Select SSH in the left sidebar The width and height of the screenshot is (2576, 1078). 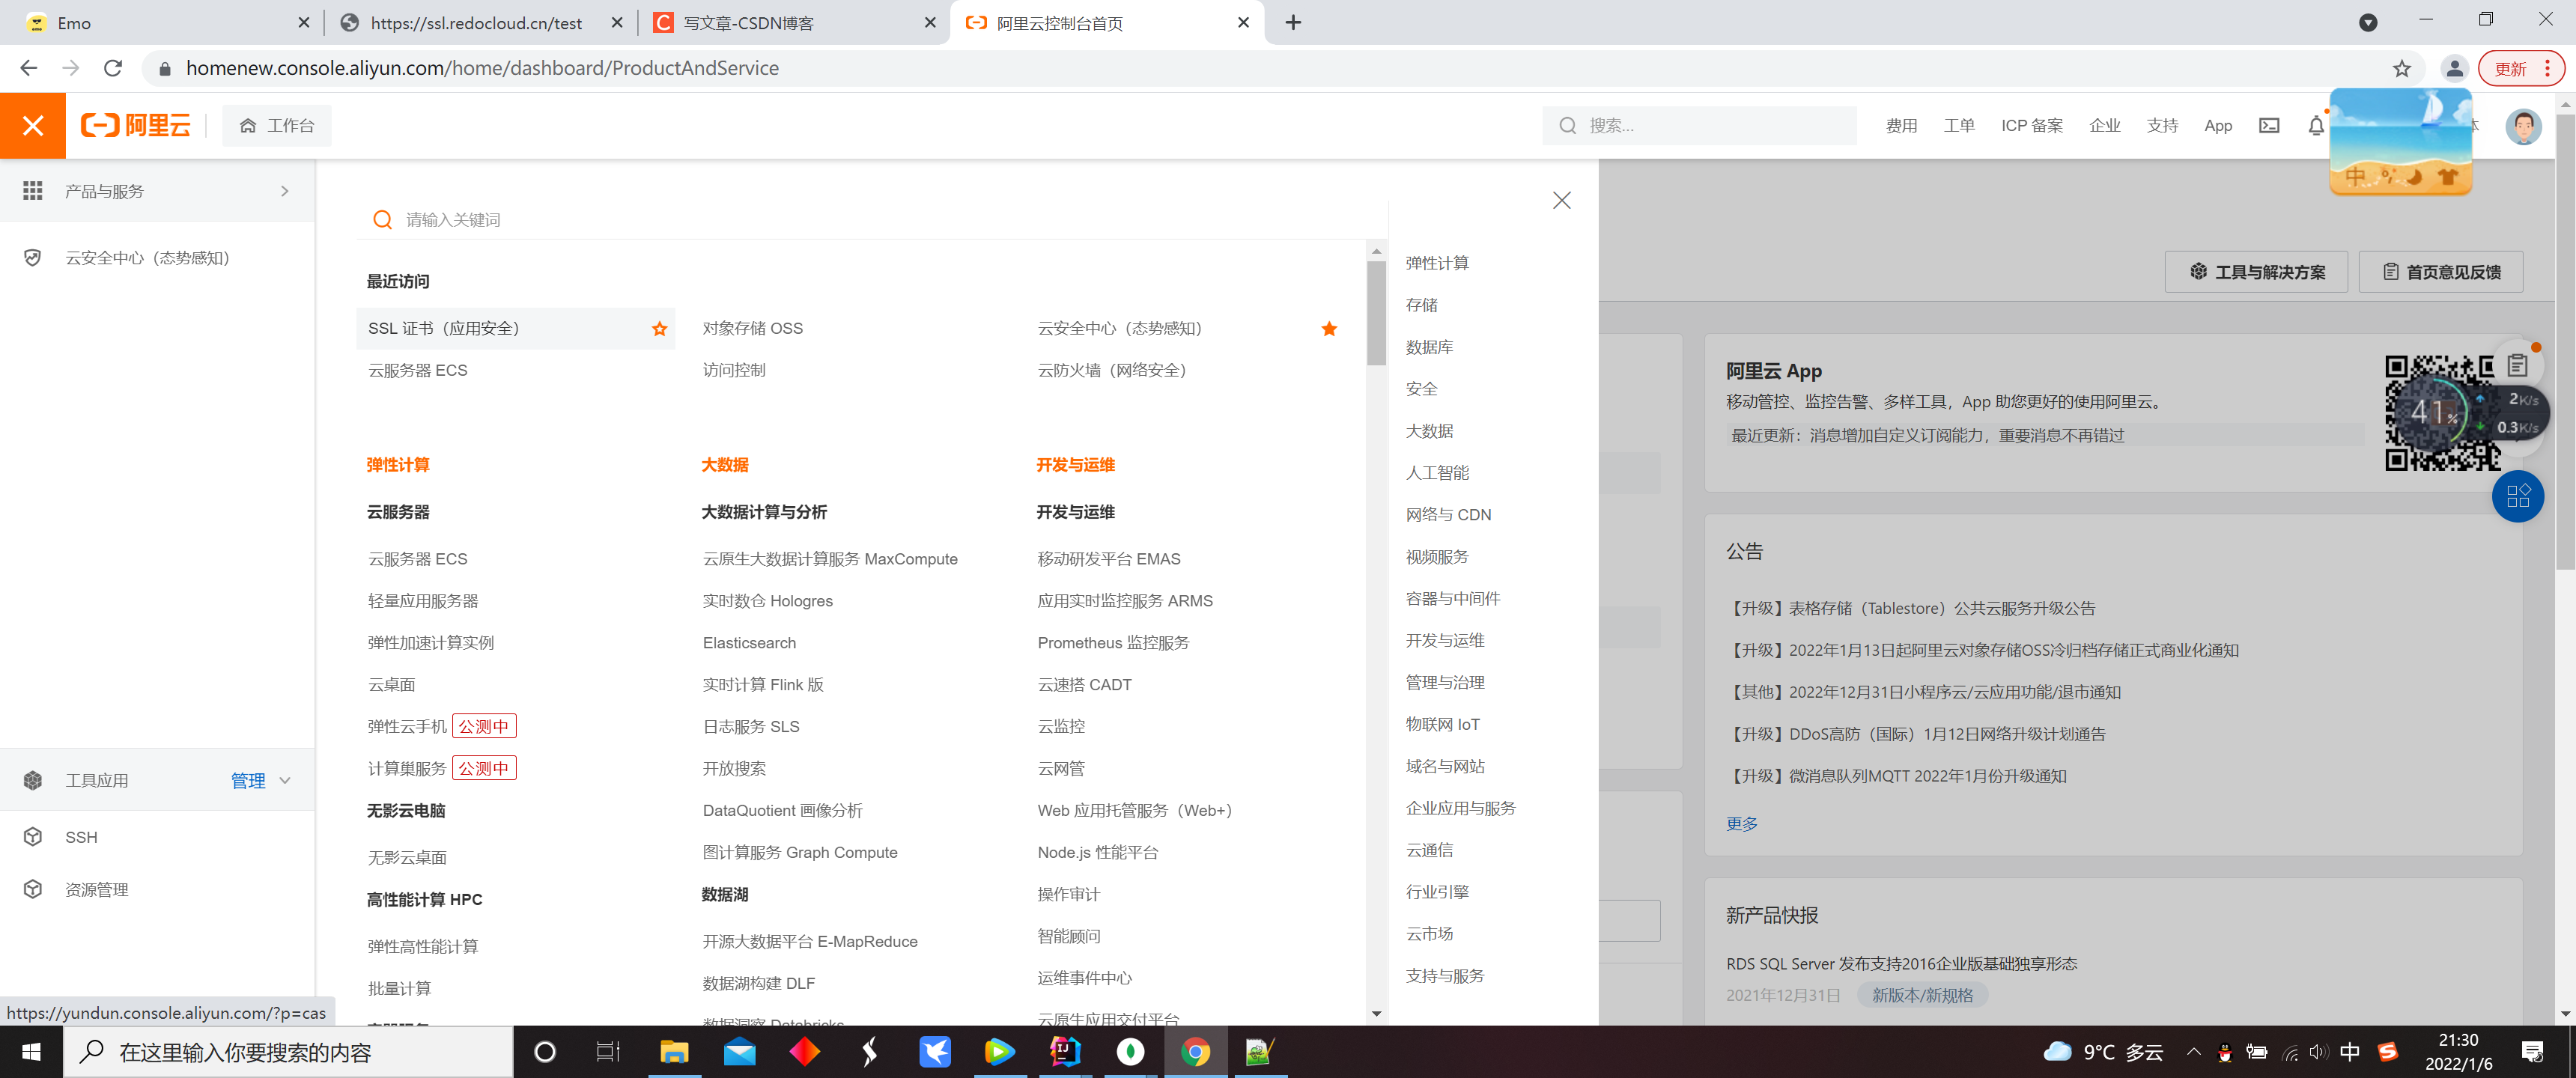tap(80, 837)
